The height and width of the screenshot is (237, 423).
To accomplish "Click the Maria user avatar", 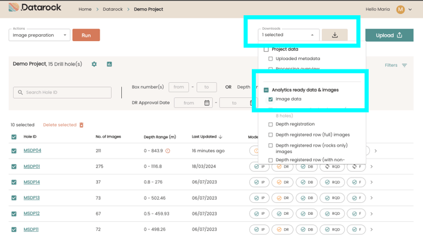I will 400,9.
